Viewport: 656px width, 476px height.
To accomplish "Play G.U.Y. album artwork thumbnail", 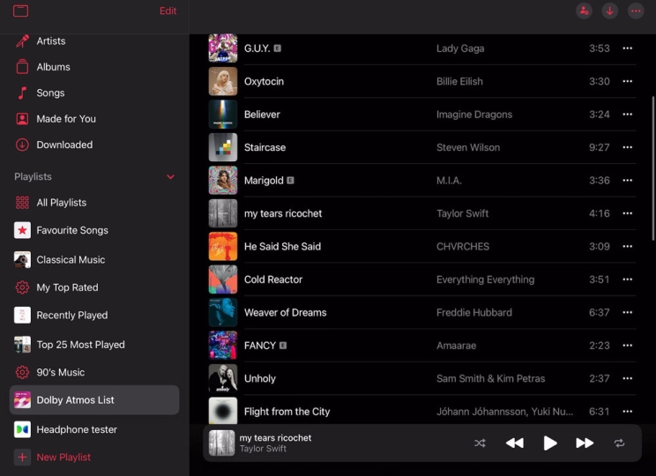I will pos(223,48).
